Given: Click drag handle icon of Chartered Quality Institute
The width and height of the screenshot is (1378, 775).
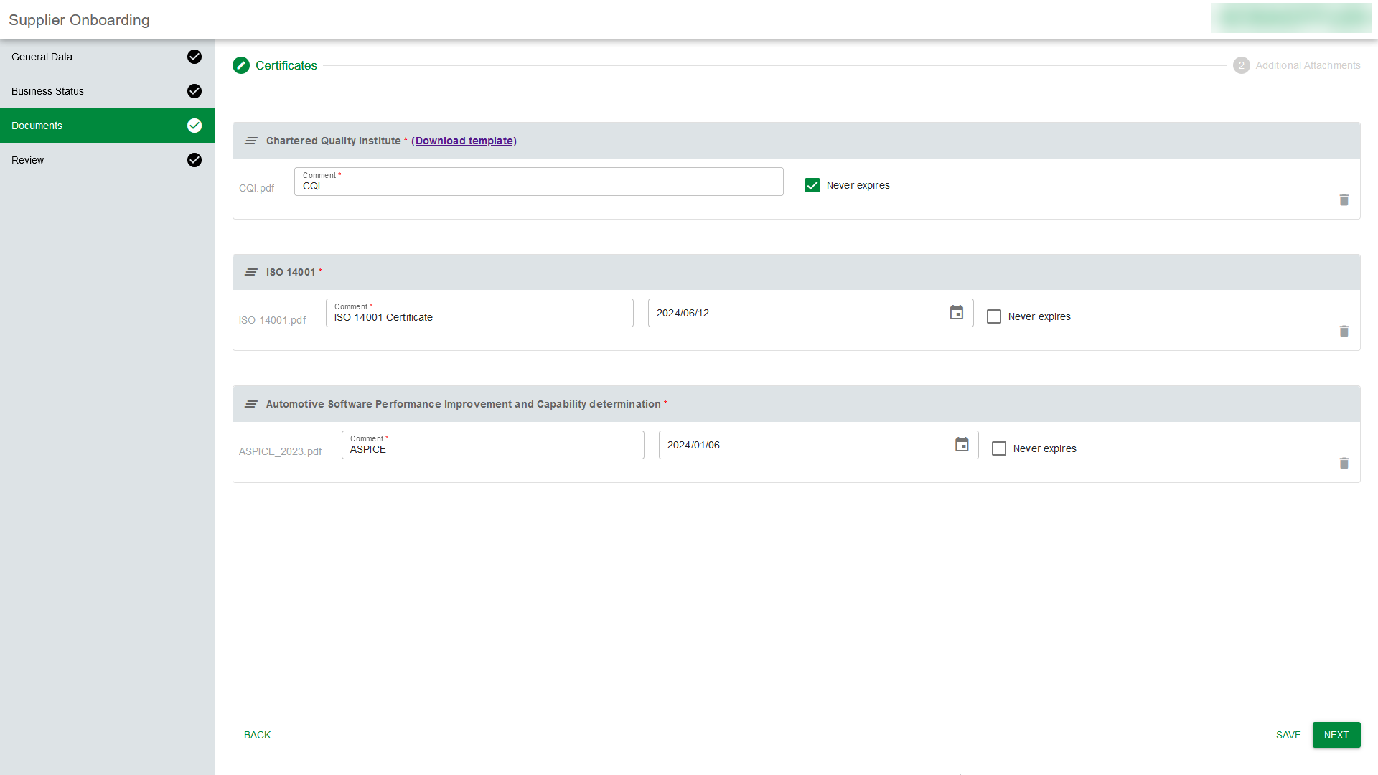Looking at the screenshot, I should 250,141.
